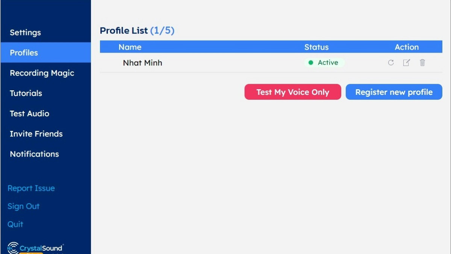
Task: Open the Settings menu item
Action: [25, 32]
